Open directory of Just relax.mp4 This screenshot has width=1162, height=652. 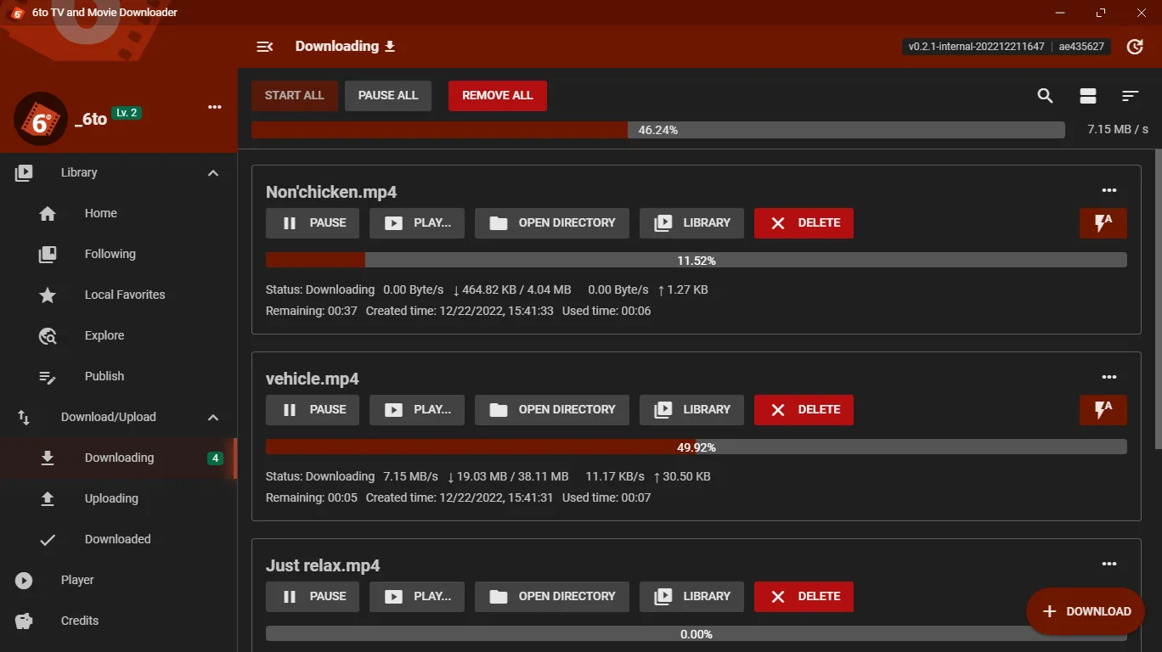[x=552, y=597]
